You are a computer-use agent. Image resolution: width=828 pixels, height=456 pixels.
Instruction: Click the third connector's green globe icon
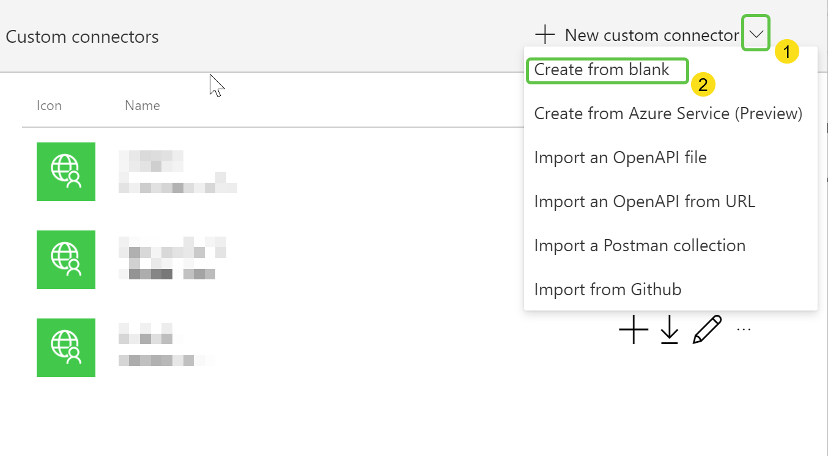tap(66, 348)
